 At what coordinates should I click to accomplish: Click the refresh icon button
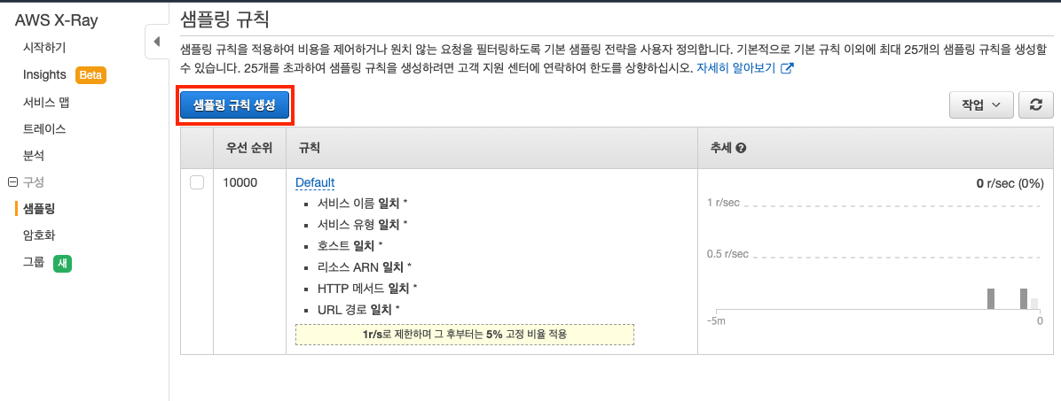[x=1035, y=104]
